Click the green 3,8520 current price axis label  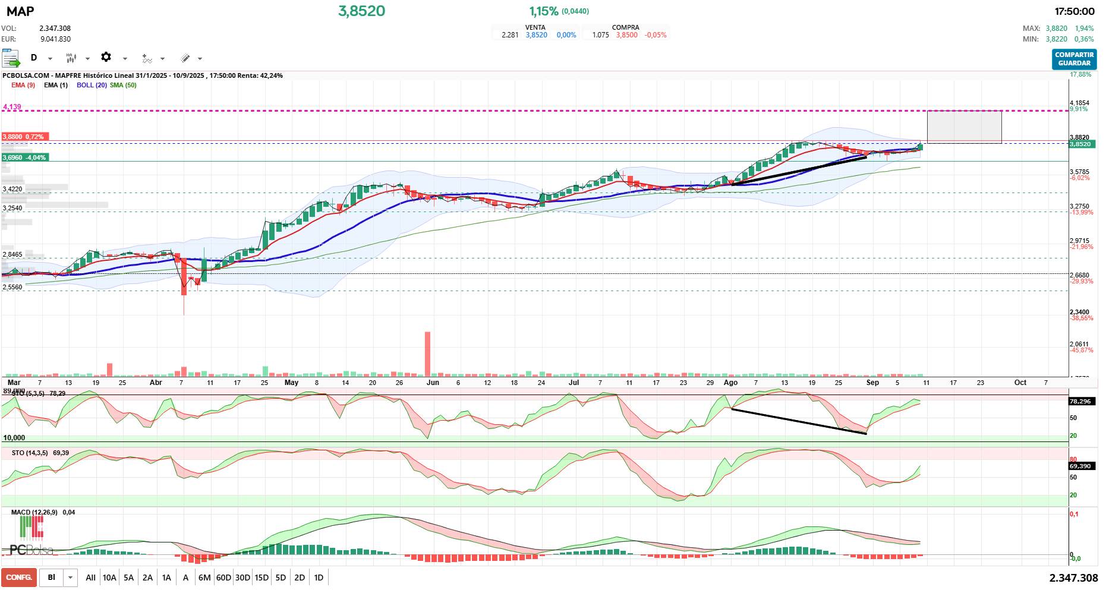pos(1082,144)
